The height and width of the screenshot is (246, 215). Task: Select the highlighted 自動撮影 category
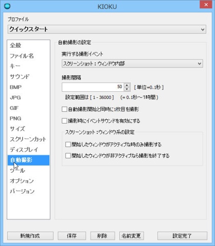coord(28,160)
